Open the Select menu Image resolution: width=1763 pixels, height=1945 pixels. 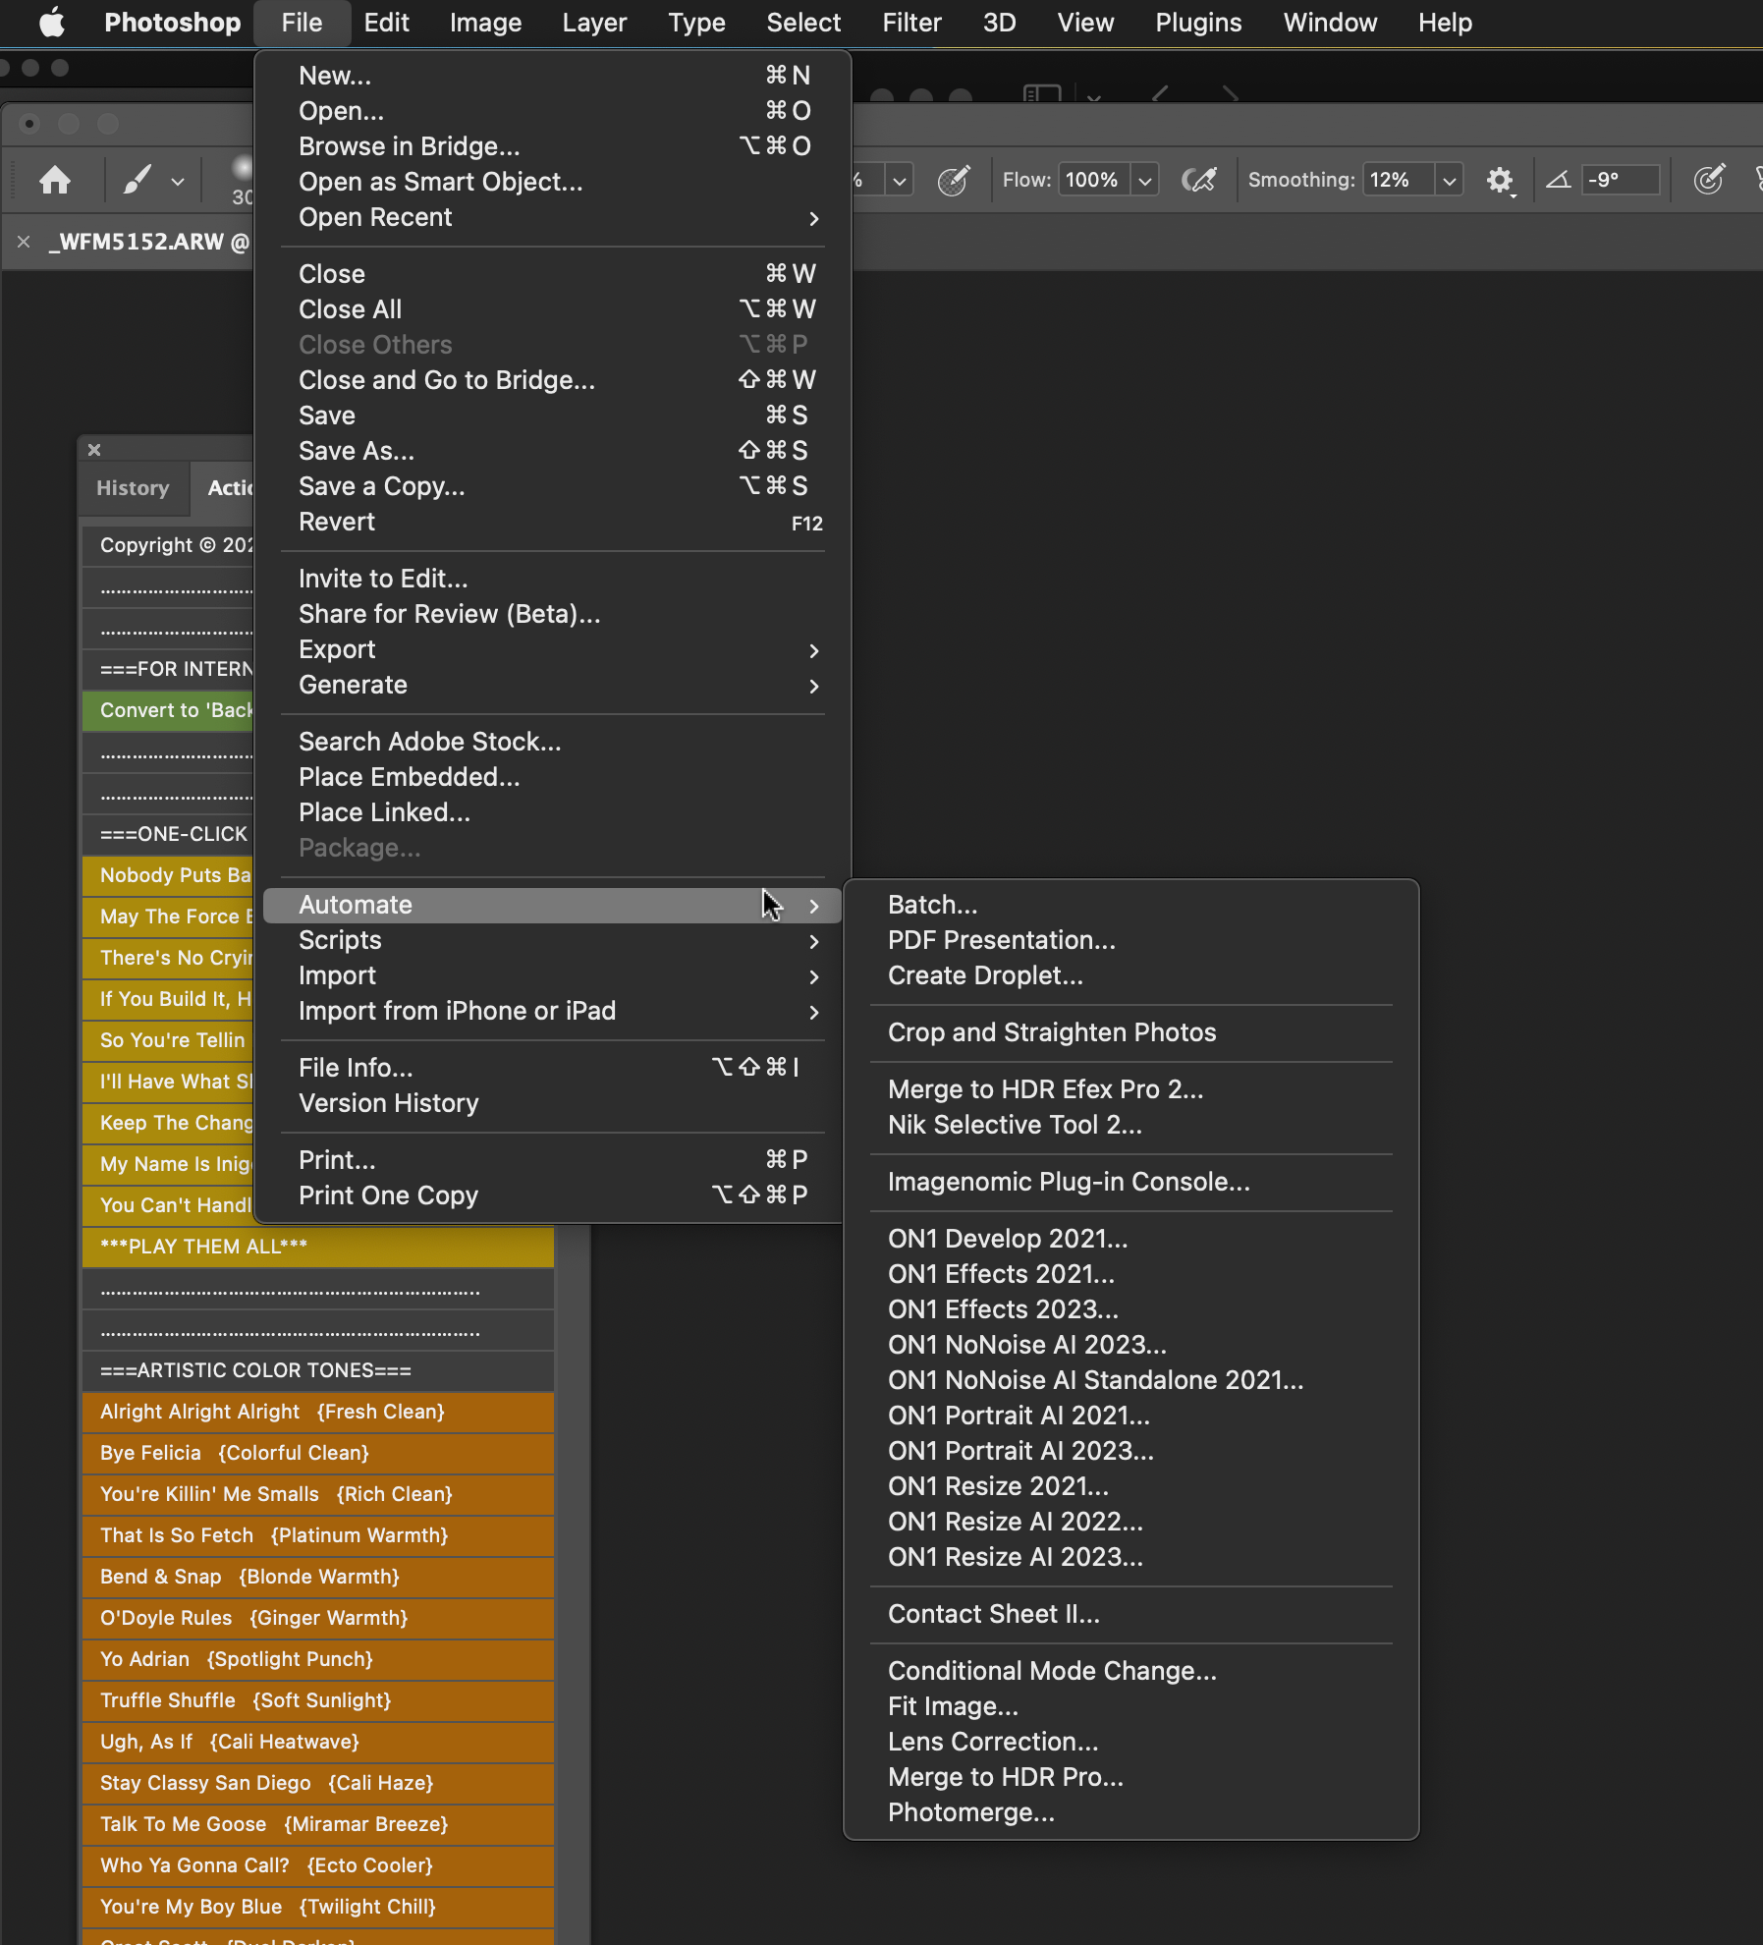(802, 22)
